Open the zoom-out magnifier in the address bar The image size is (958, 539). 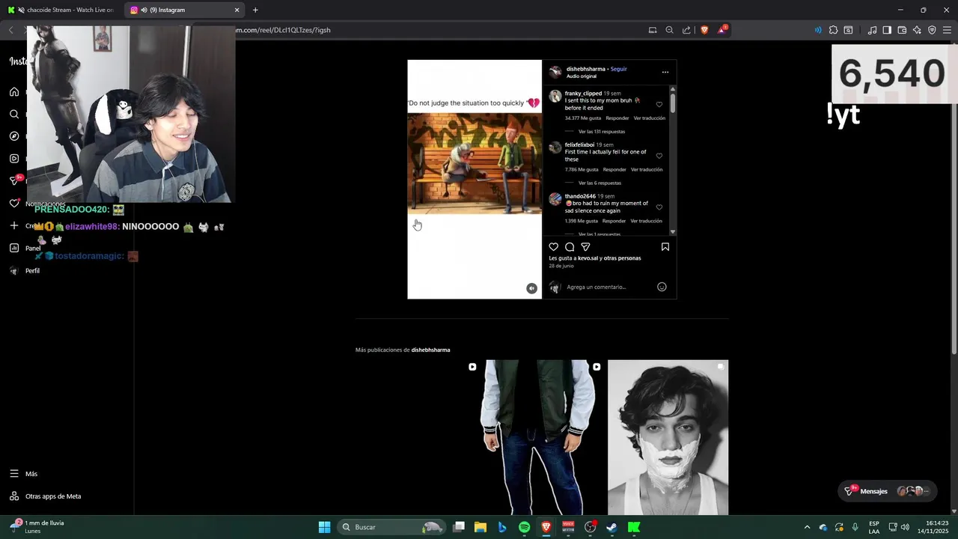tap(670, 30)
